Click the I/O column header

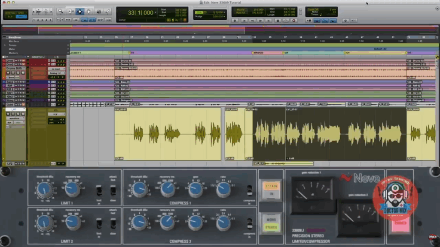tap(56, 57)
